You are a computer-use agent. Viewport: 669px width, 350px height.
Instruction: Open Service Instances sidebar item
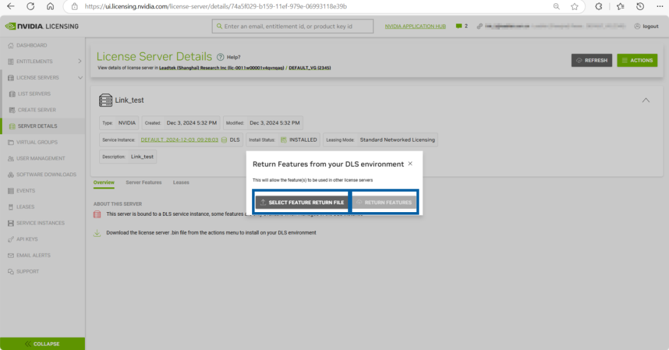click(x=40, y=223)
